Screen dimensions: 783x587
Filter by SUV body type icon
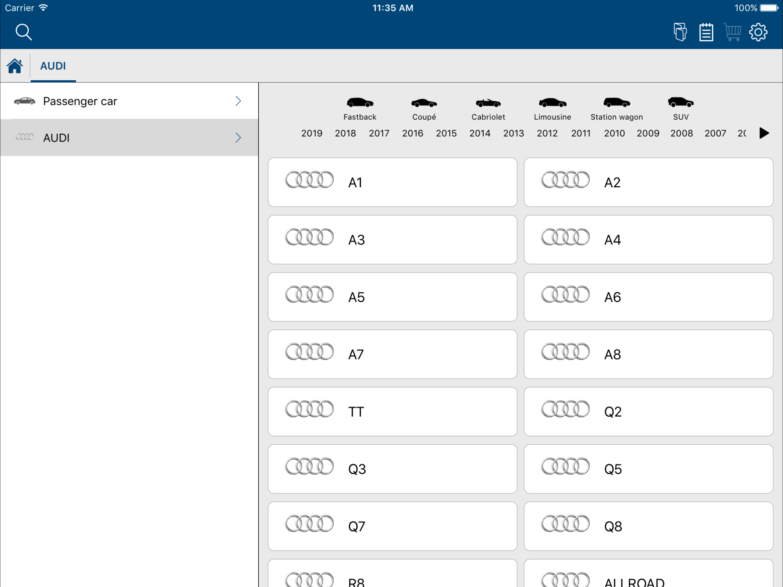coord(681,102)
